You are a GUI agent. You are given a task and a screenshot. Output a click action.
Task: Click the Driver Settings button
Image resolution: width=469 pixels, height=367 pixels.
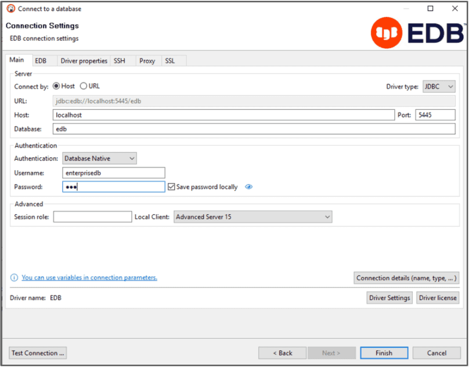[389, 298]
